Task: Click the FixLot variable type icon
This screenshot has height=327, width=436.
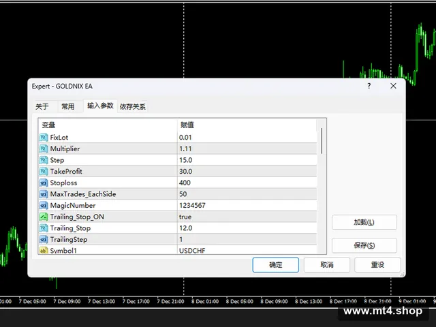Action: (x=44, y=138)
